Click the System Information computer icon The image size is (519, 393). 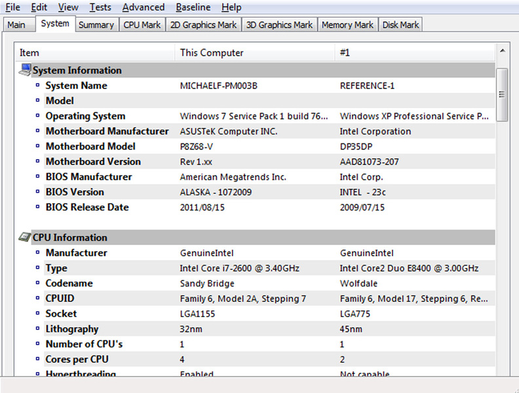(x=25, y=70)
